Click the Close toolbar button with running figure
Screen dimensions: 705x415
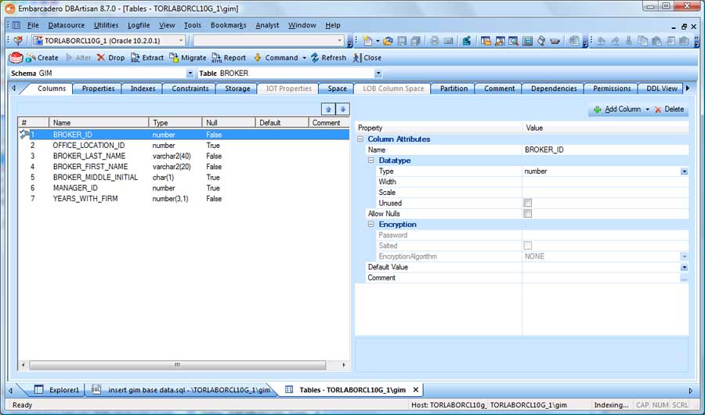367,57
